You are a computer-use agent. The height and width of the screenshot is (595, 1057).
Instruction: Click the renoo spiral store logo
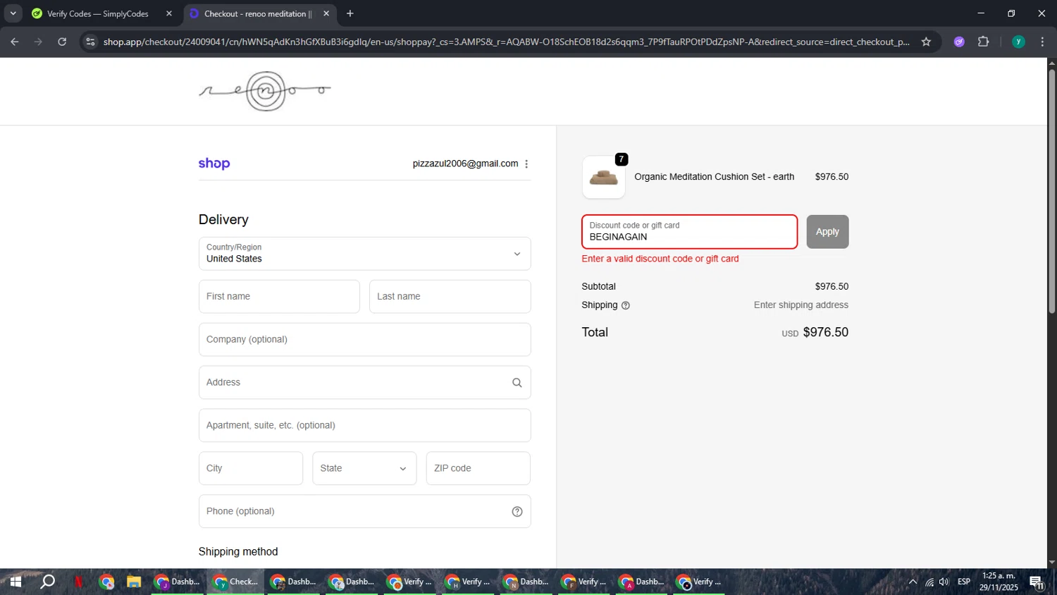pos(265,91)
